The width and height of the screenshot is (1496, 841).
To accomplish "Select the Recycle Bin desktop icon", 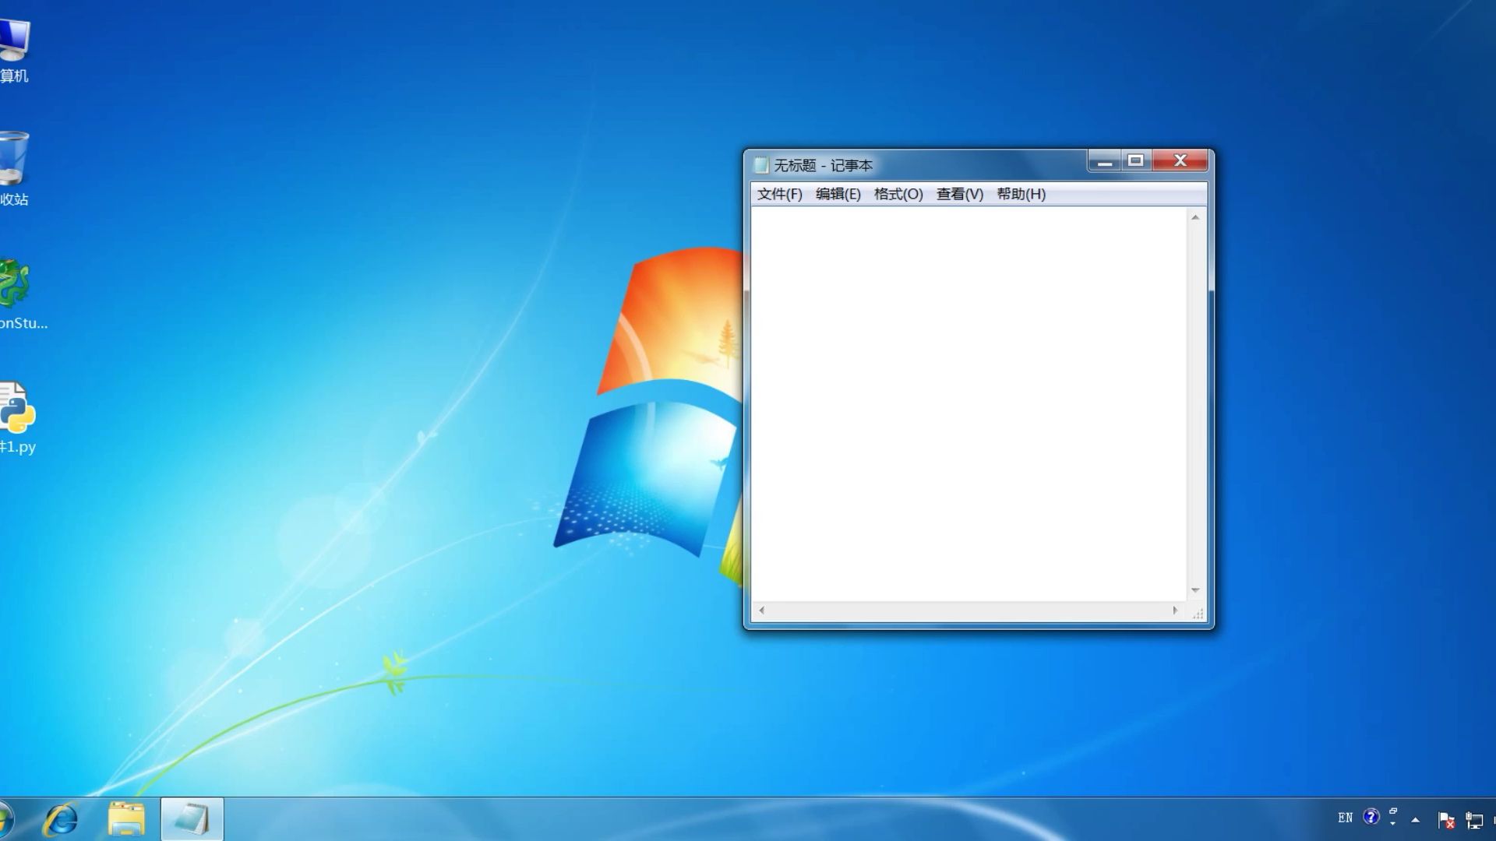I will click(14, 160).
